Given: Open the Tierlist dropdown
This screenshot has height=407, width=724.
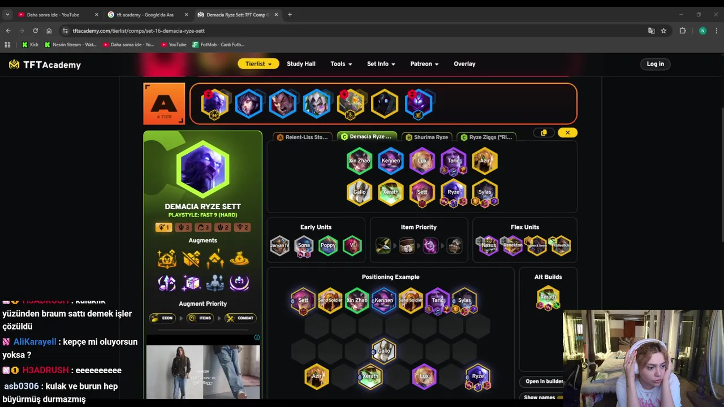Looking at the screenshot, I should click(x=258, y=64).
